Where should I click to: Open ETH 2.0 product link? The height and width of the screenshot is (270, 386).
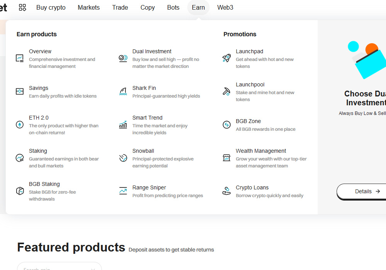39,118
